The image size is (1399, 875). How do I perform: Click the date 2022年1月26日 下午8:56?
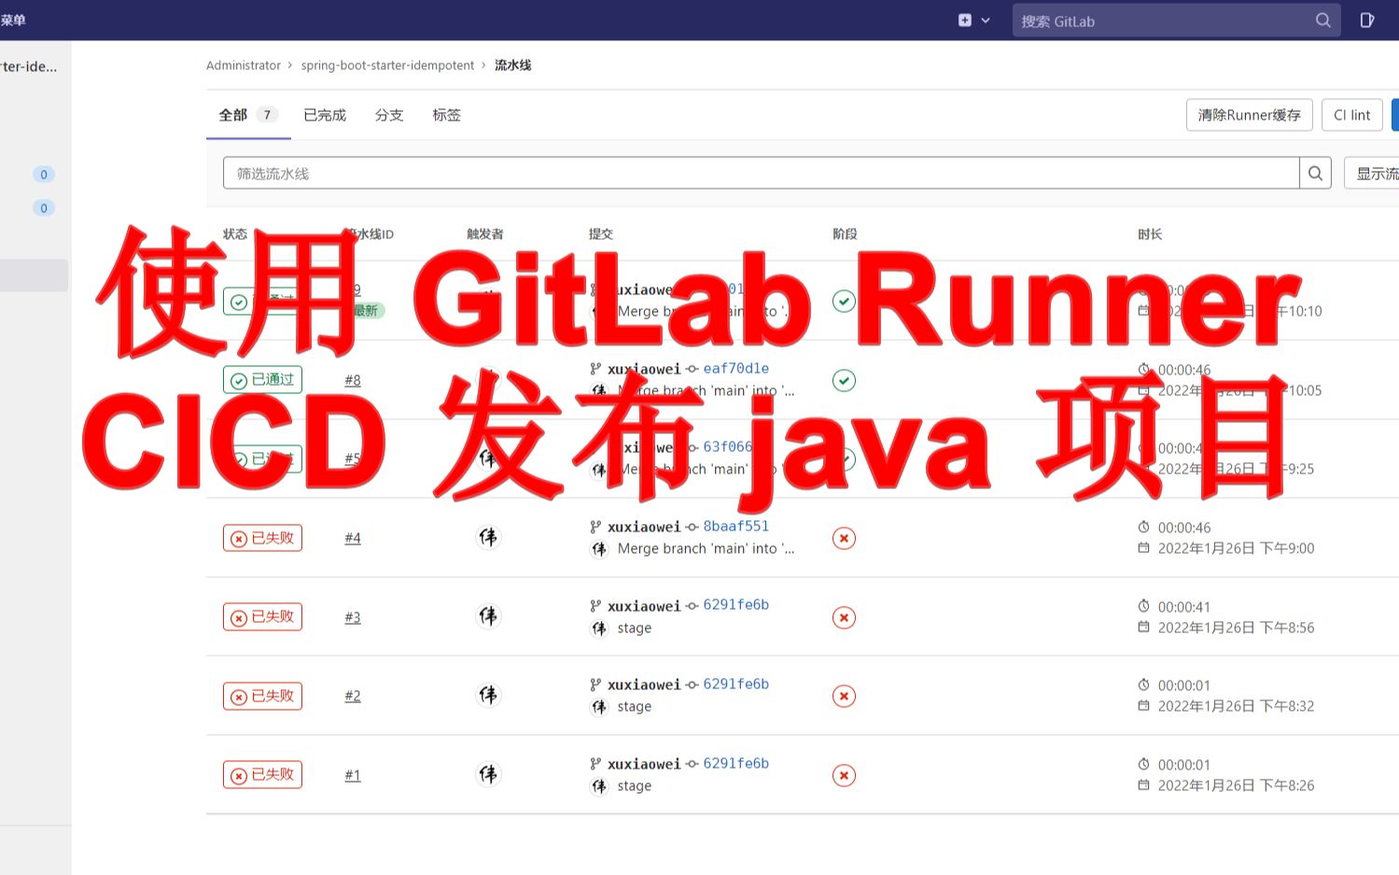1236,628
